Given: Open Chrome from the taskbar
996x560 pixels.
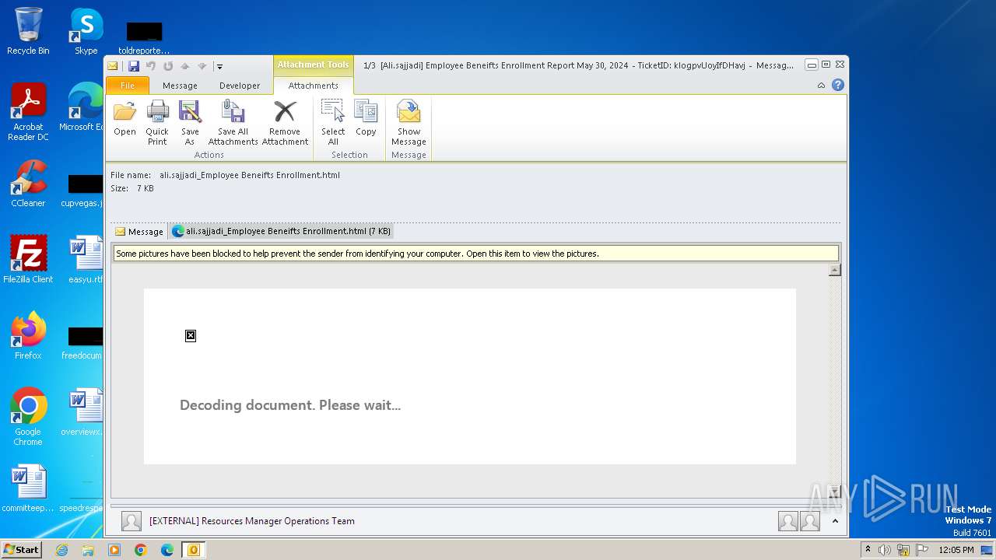Looking at the screenshot, I should [141, 550].
